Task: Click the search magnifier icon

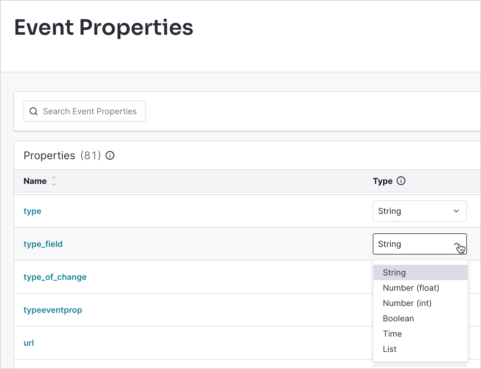Action: pos(34,111)
